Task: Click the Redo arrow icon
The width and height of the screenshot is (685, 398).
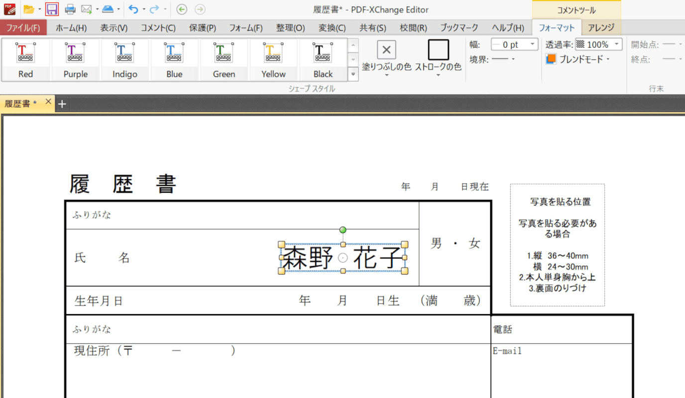Action: (x=154, y=9)
